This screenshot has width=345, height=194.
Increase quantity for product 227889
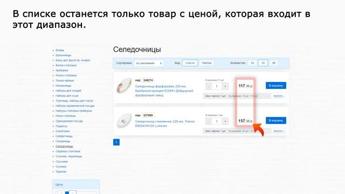click(225, 121)
